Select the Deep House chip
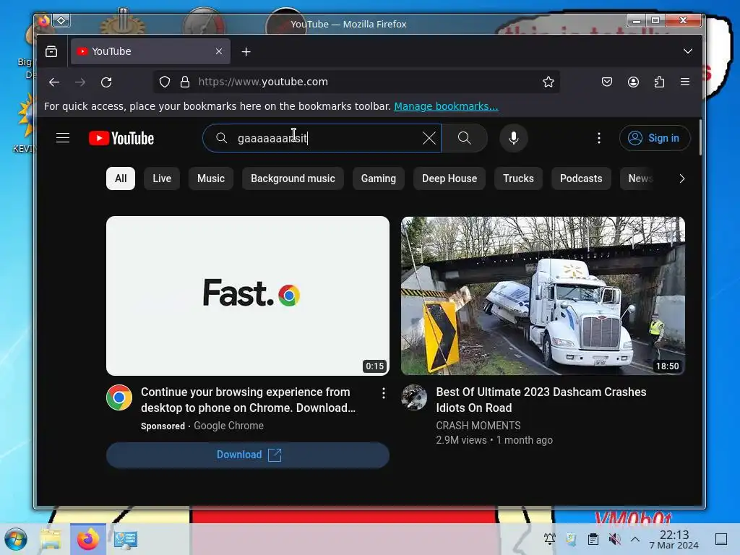The image size is (740, 555). (449, 178)
